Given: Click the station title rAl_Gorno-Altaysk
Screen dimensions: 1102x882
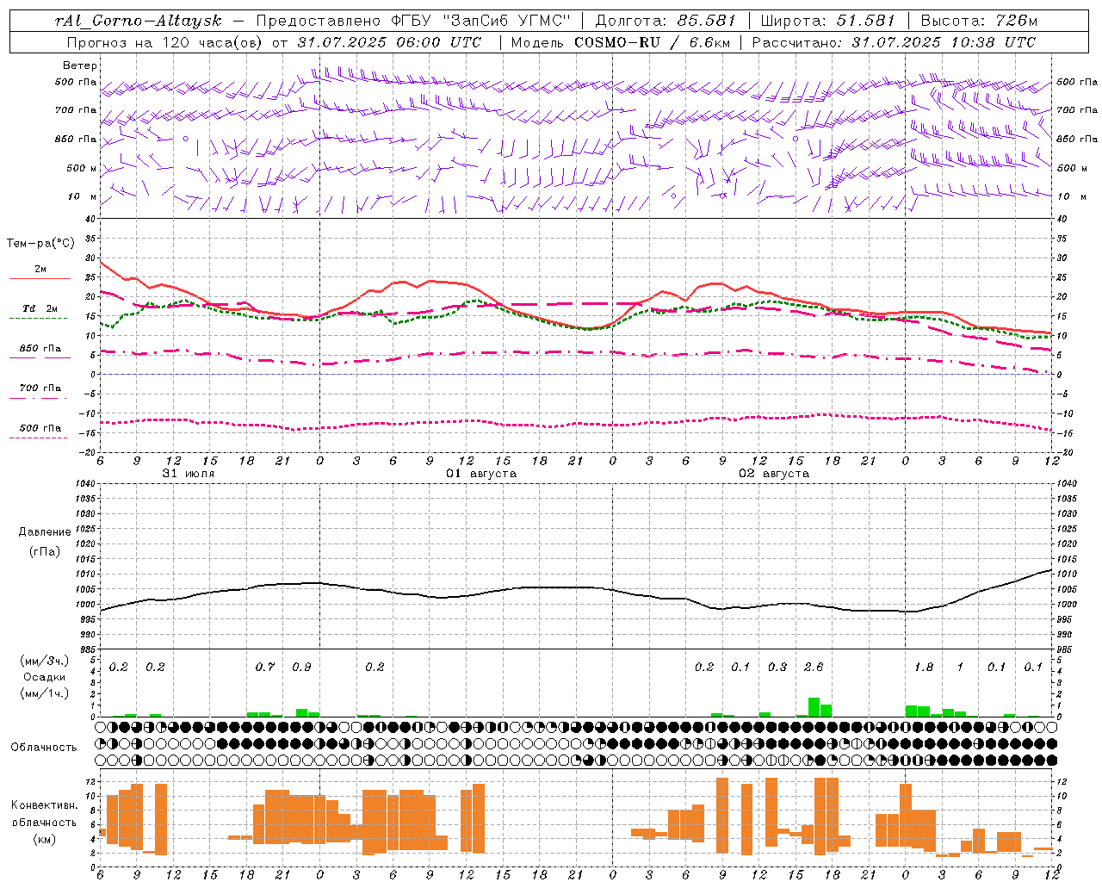Looking at the screenshot, I should coord(138,21).
